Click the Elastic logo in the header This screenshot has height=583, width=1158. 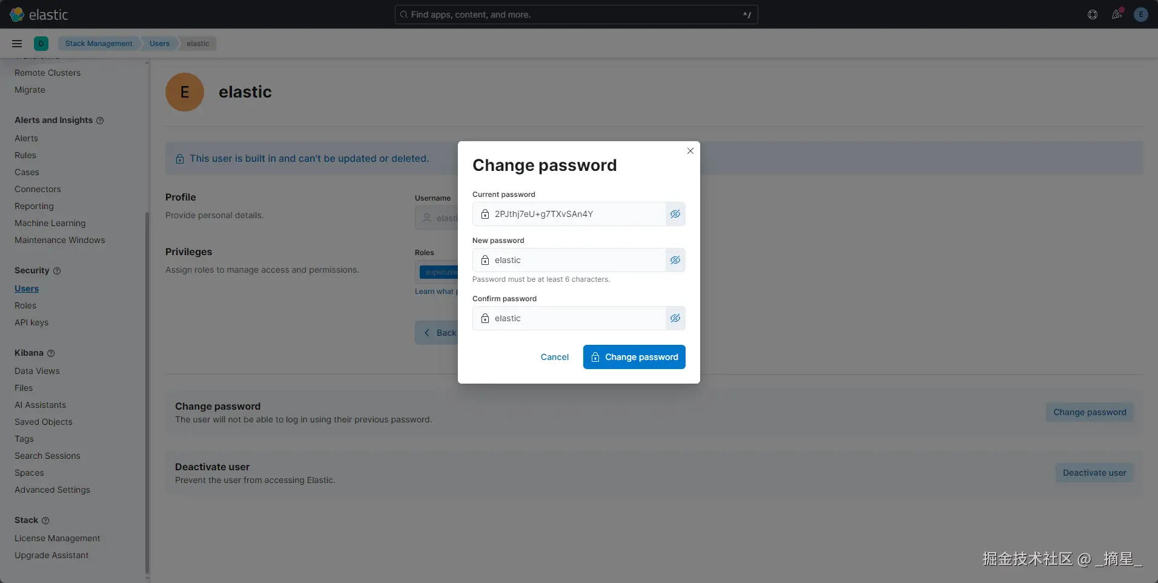[39, 15]
